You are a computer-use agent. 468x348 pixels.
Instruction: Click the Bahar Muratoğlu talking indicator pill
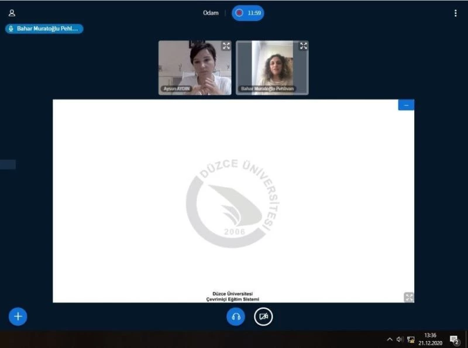(x=44, y=28)
